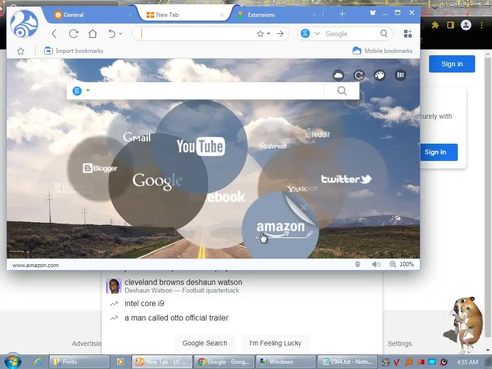Open the theme palette icon
Image resolution: width=492 pixels, height=369 pixels.
click(380, 75)
